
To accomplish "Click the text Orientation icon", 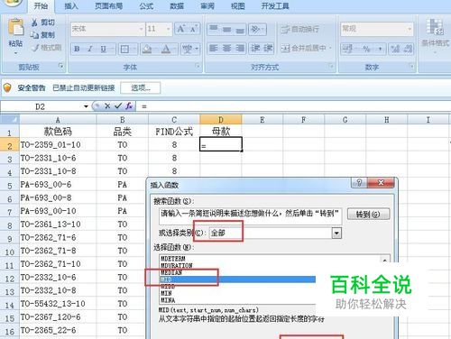I will (x=255, y=29).
